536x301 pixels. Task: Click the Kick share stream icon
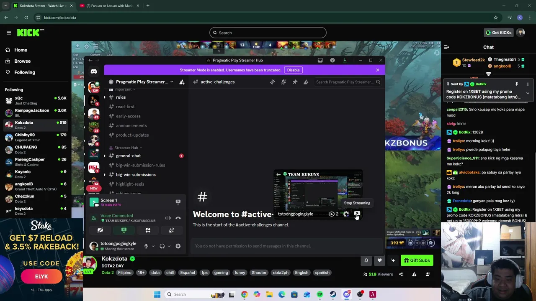tap(401, 274)
